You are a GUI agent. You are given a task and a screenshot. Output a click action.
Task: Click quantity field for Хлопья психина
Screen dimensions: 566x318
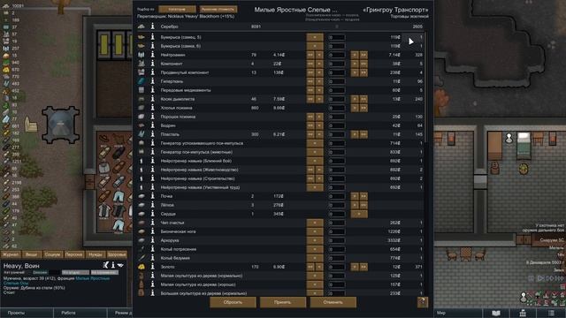(336, 108)
